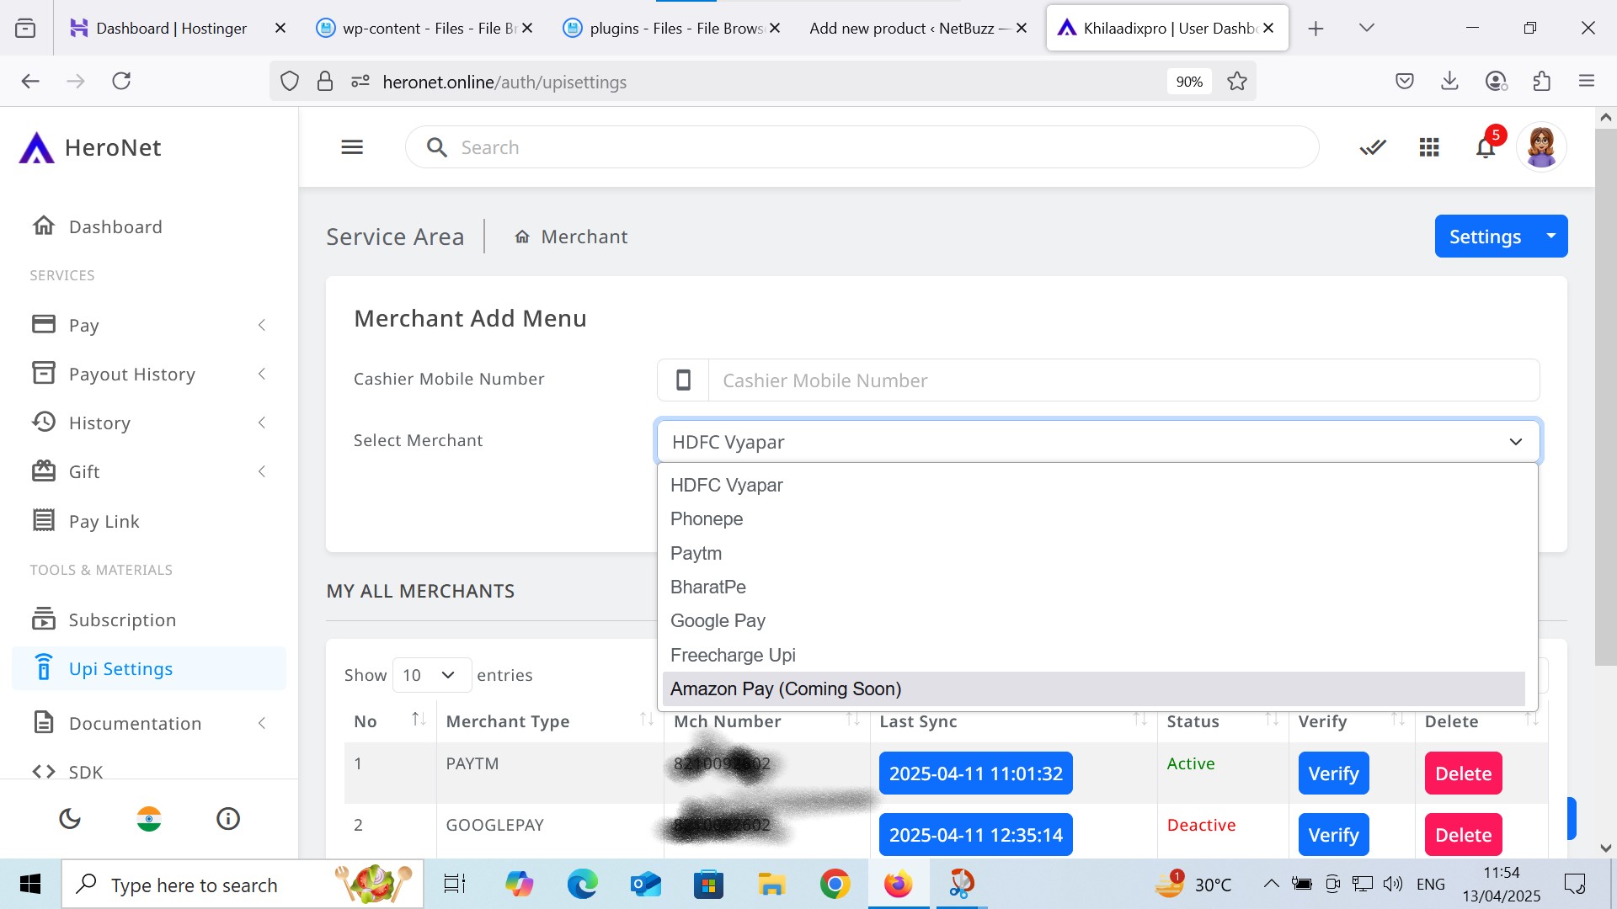Open the Show entries count dropdown
The width and height of the screenshot is (1617, 909).
coord(431,675)
